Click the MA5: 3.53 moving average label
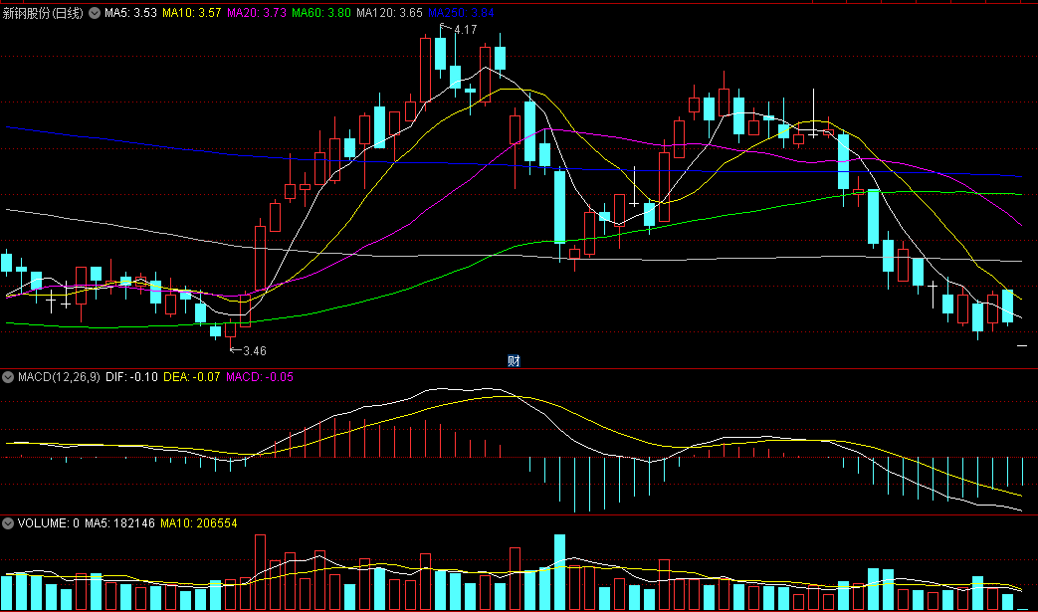The width and height of the screenshot is (1038, 612). [131, 13]
